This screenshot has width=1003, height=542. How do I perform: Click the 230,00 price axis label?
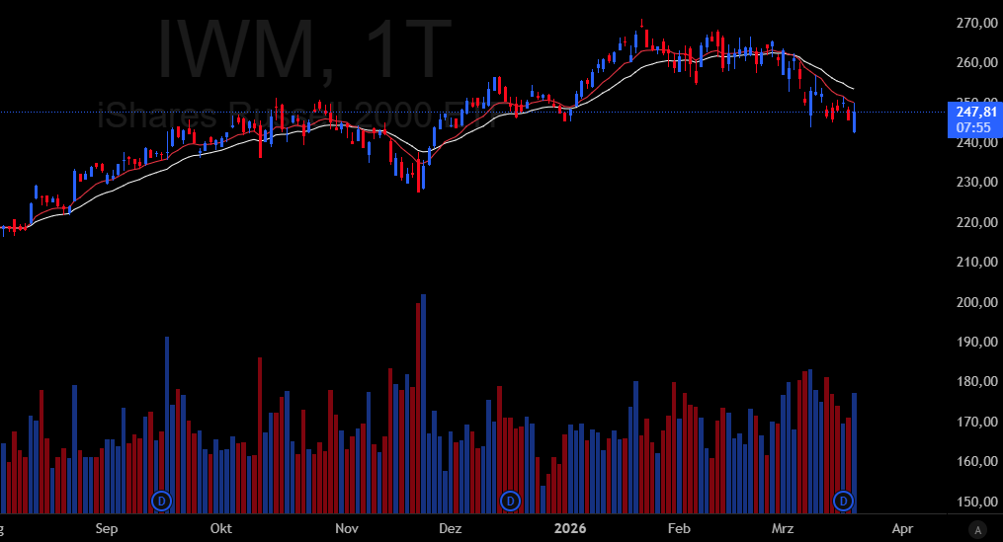pyautogui.click(x=976, y=183)
